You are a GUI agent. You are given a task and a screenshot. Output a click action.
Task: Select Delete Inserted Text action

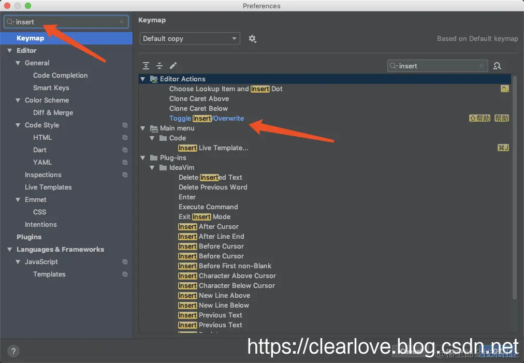click(210, 178)
